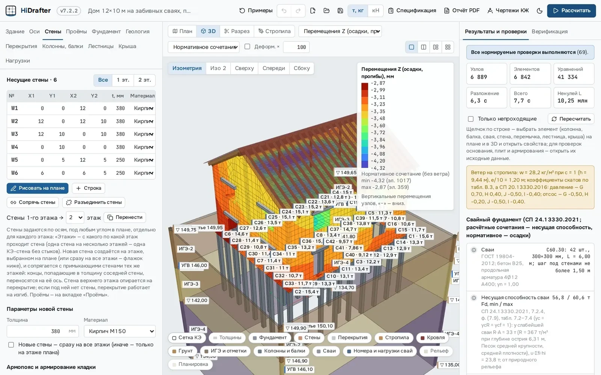Toggle dark theme with the moon icon

click(x=539, y=10)
